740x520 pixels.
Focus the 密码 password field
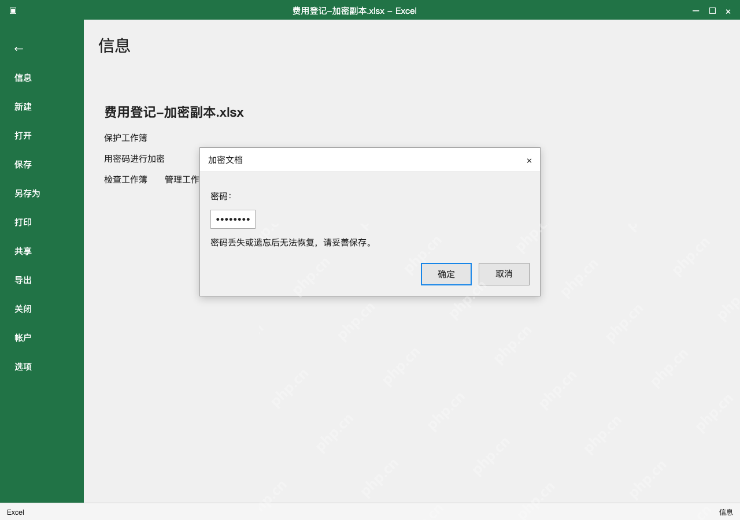tap(233, 219)
